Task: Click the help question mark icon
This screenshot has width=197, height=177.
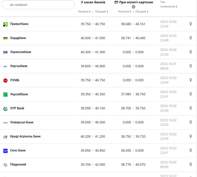Action: 134,7
